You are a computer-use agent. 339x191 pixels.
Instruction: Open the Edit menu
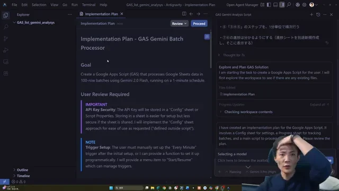(24, 5)
